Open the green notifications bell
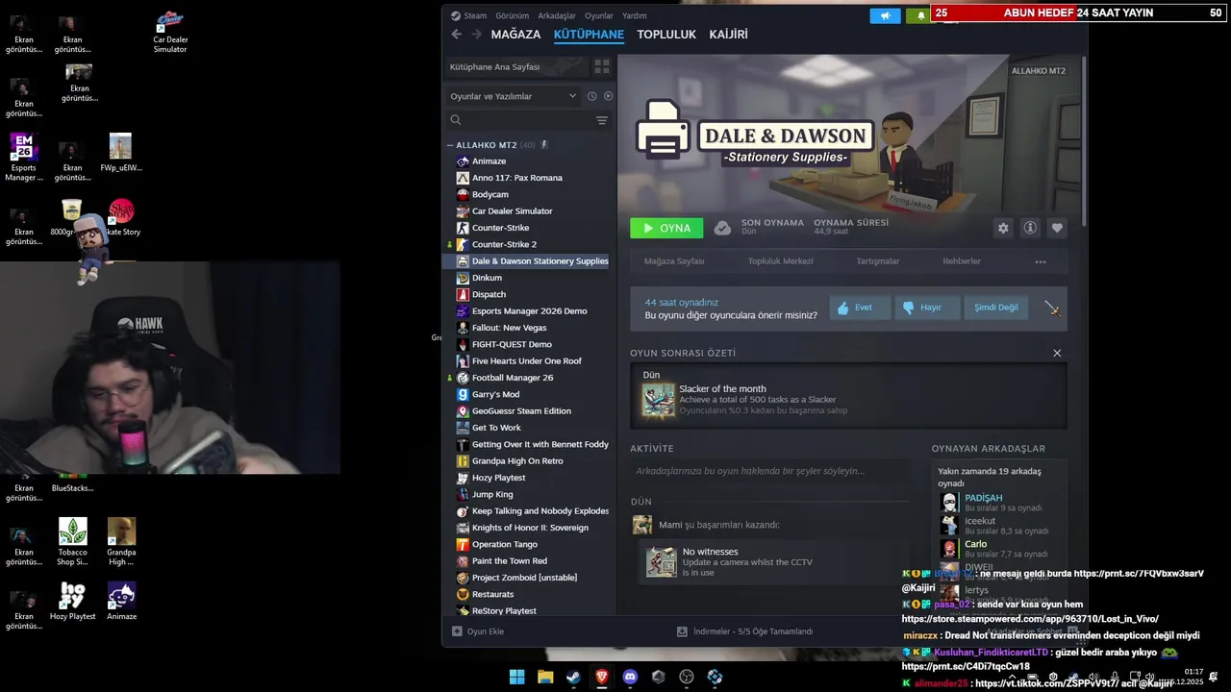The height and width of the screenshot is (692, 1231). point(920,15)
